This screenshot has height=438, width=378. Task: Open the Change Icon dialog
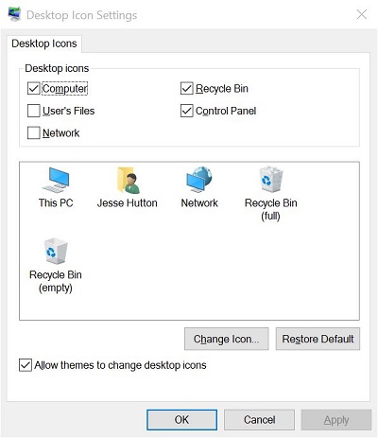click(227, 339)
